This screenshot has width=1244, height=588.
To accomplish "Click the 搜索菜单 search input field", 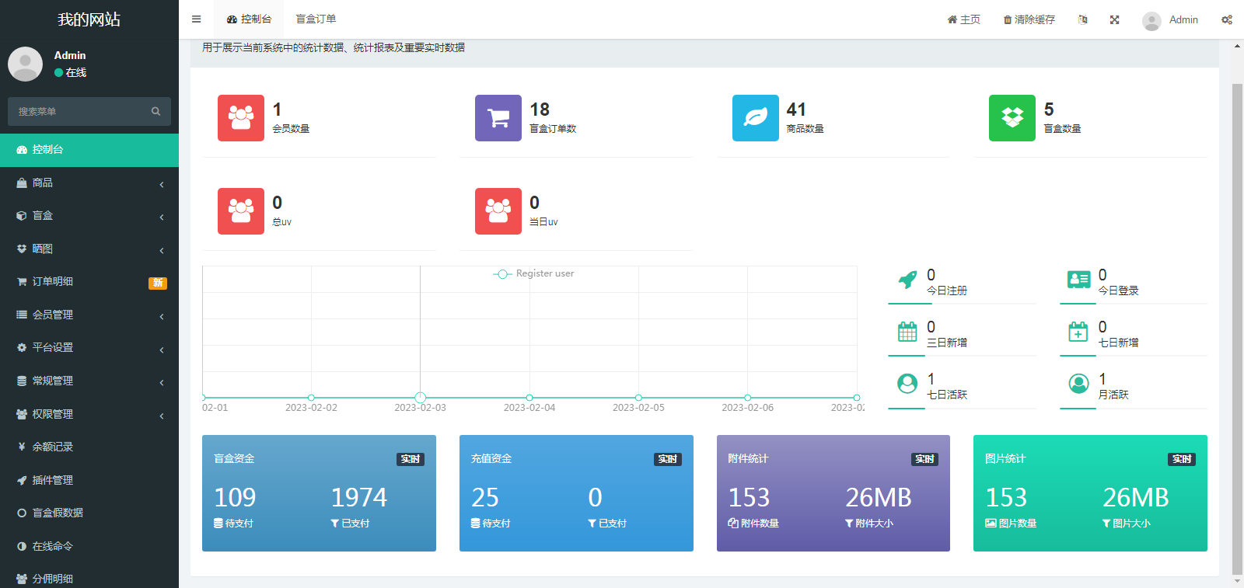I will (x=82, y=111).
